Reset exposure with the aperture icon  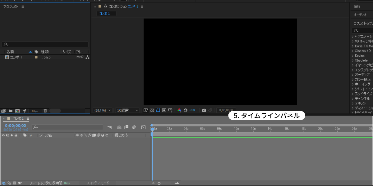click(186, 110)
